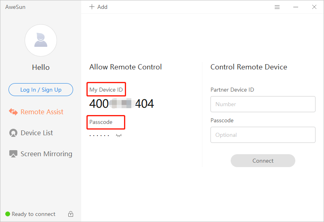Click the My Device ID label
Screen dimensions: 324x222
pos(106,90)
